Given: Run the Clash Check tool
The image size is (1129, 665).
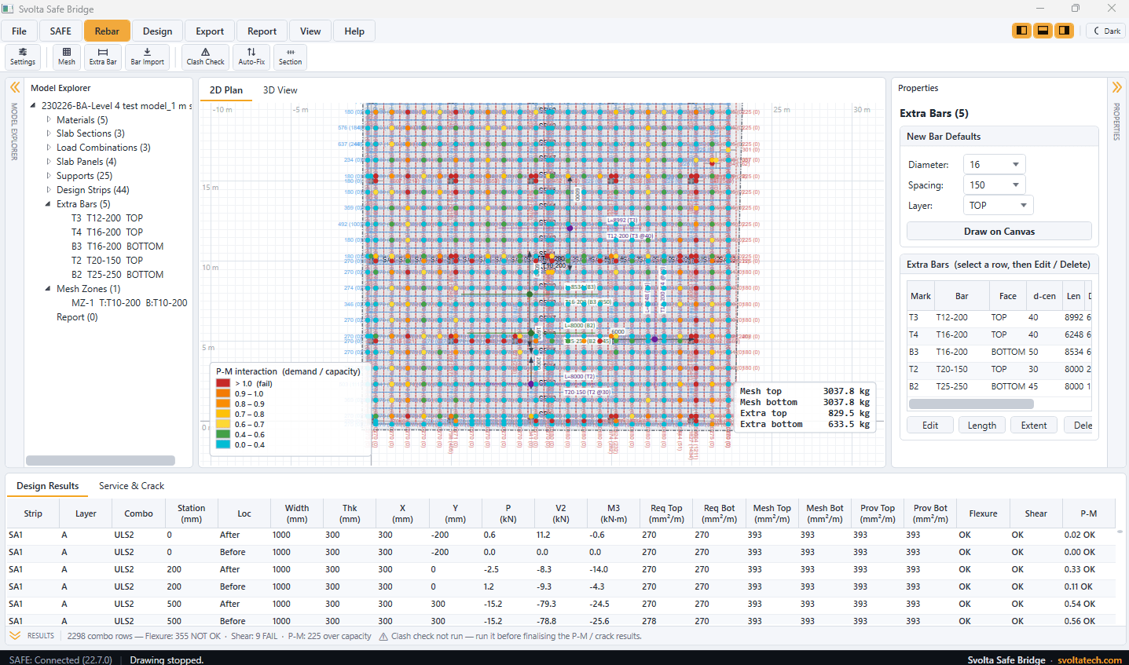Looking at the screenshot, I should [x=206, y=57].
